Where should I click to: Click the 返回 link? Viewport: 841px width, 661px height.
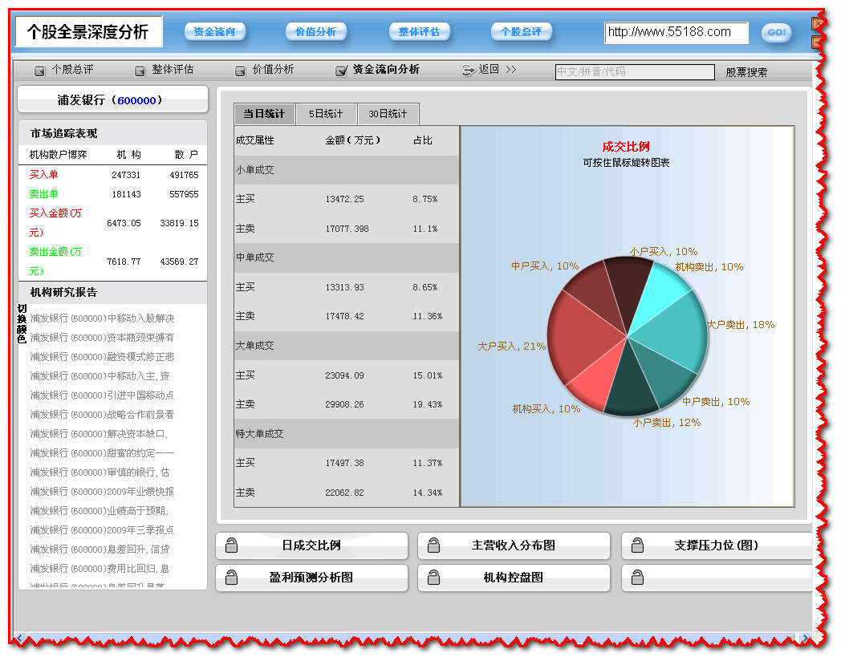coord(489,70)
